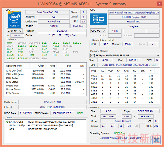Click the AES-NI feature label
The image size is (164, 147).
pos(11,58)
